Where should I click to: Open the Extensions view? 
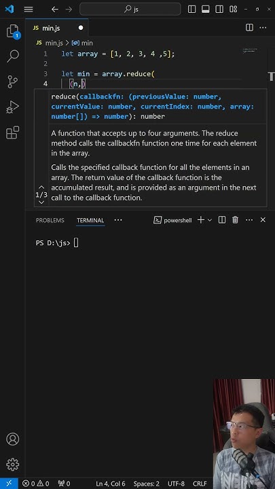[x=12, y=132]
